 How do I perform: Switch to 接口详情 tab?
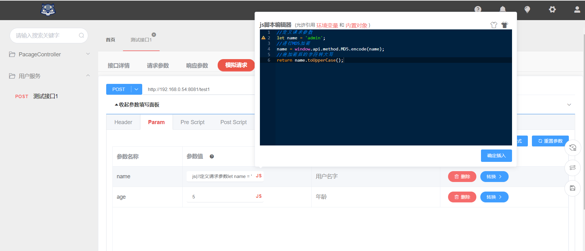pyautogui.click(x=119, y=66)
